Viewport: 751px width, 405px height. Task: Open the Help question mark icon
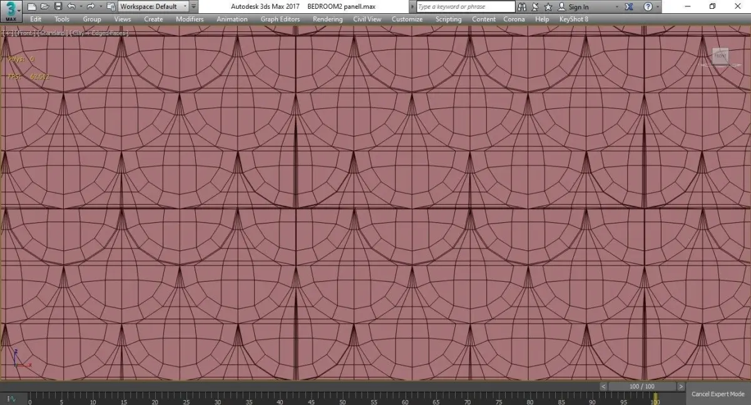pyautogui.click(x=648, y=7)
